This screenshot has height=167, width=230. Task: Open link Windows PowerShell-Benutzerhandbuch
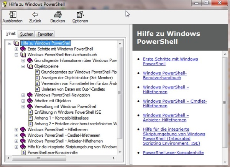point(165,75)
